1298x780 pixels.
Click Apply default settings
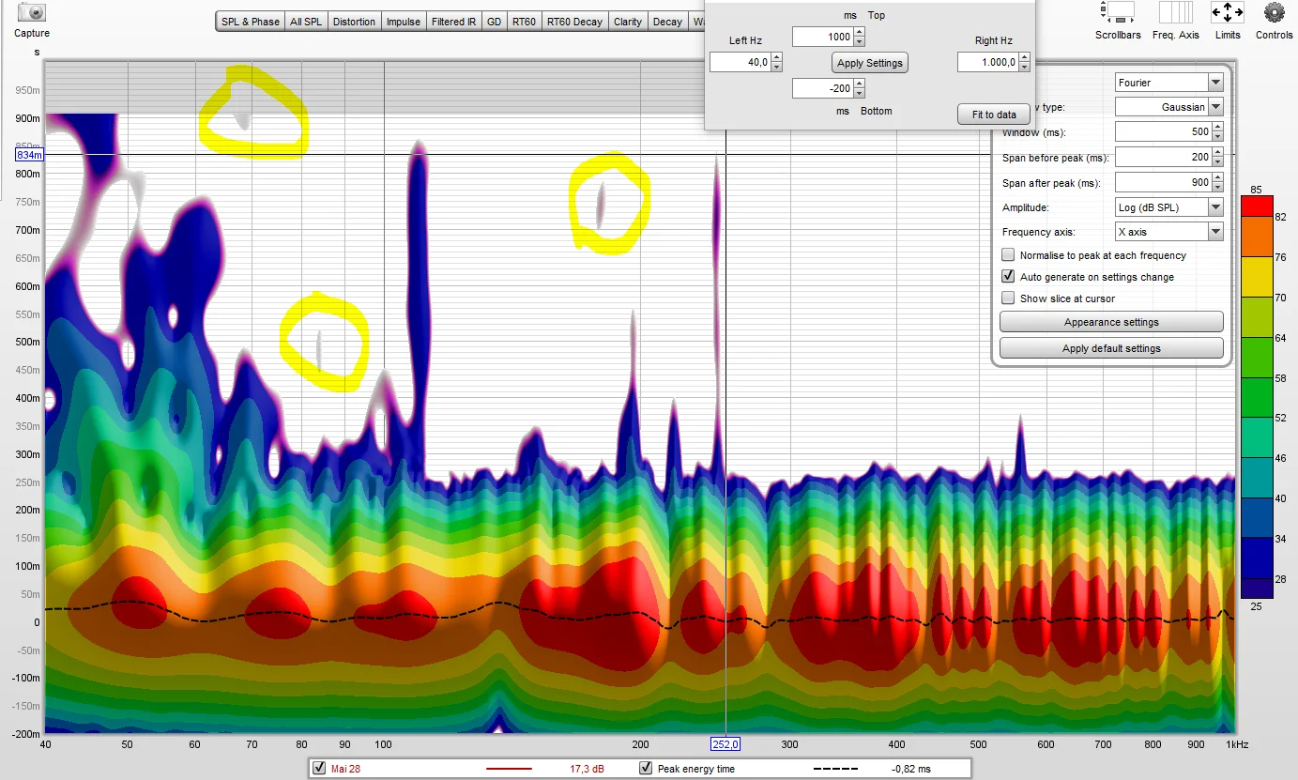[x=1111, y=348]
